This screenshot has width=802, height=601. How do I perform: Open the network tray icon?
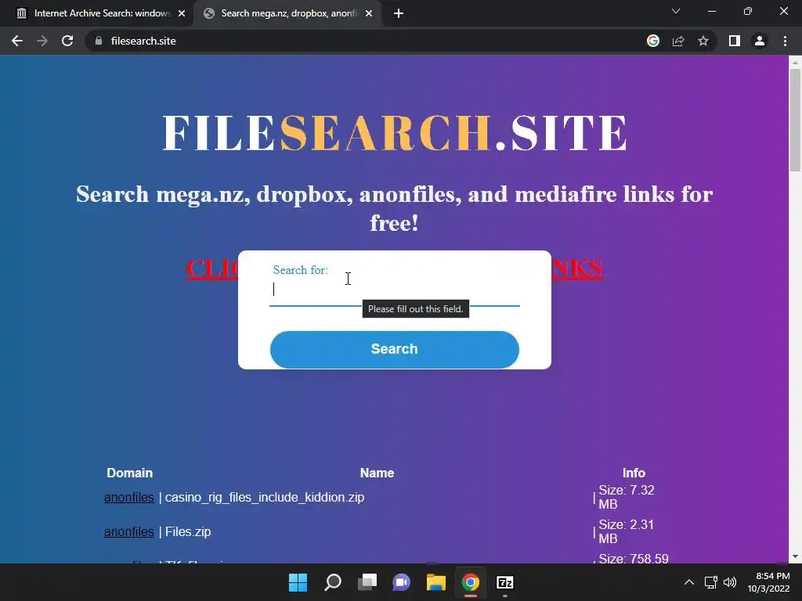[710, 582]
